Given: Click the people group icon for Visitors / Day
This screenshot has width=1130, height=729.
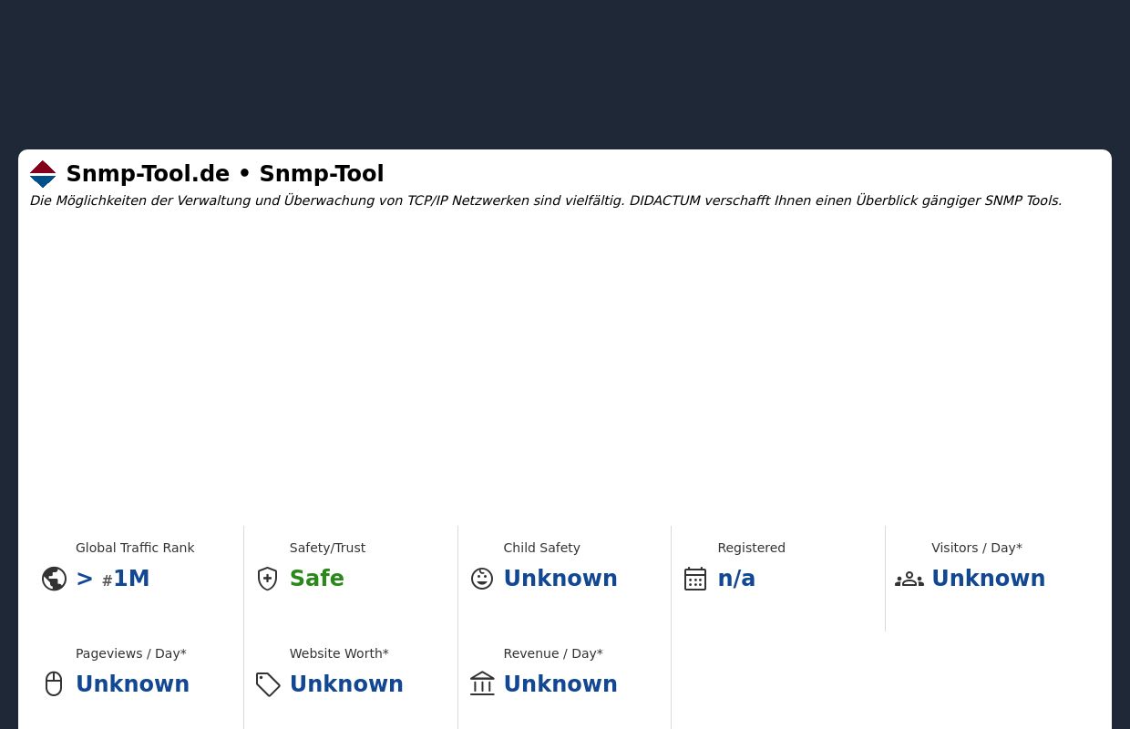Looking at the screenshot, I should pyautogui.click(x=909, y=580).
